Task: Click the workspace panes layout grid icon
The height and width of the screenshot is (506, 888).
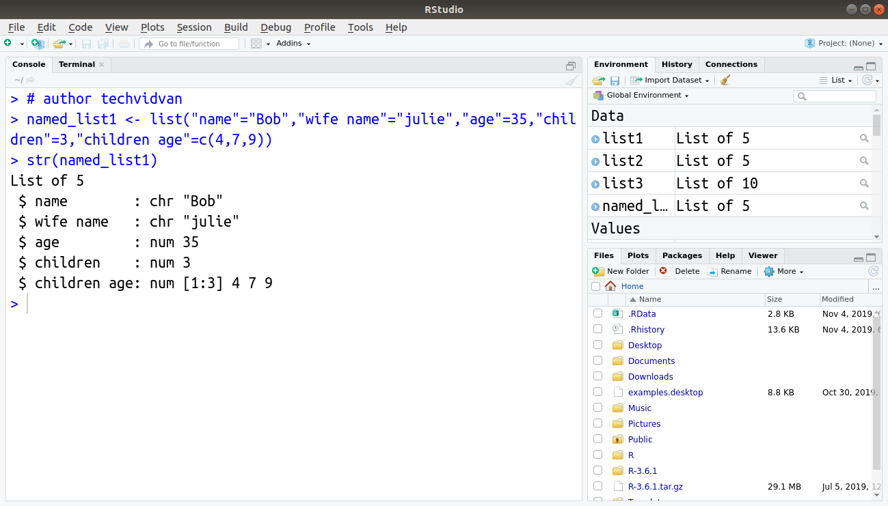Action: (257, 43)
